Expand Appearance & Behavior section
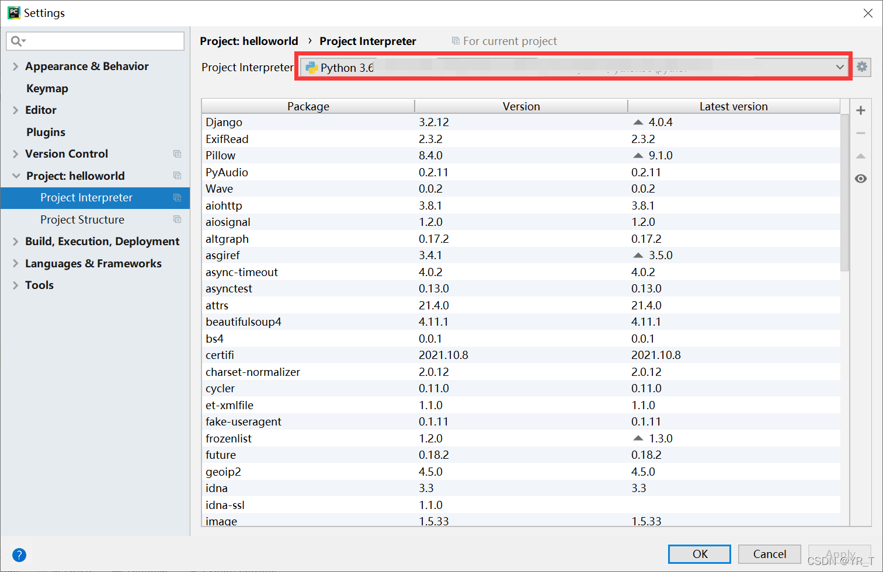Image resolution: width=883 pixels, height=572 pixels. [15, 67]
